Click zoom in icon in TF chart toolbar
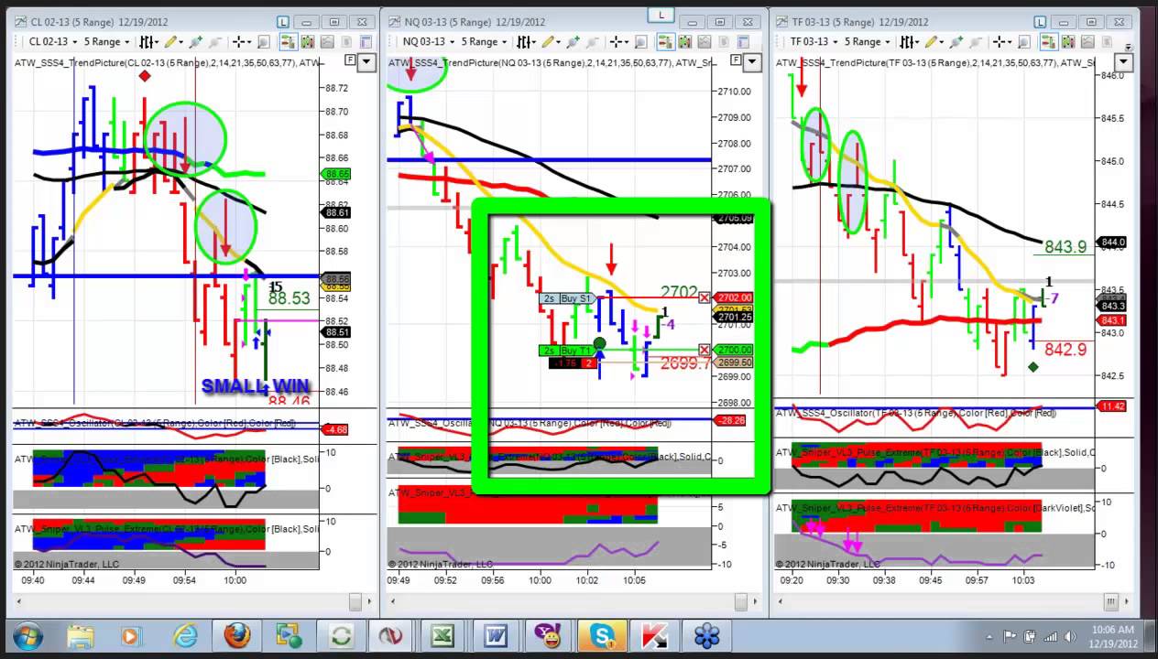The width and height of the screenshot is (1158, 659). pyautogui.click(x=957, y=41)
